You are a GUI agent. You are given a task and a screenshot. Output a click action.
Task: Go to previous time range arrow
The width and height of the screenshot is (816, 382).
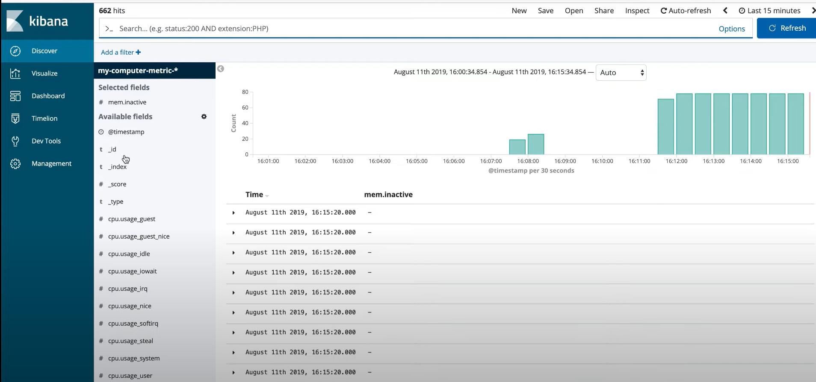coord(725,11)
